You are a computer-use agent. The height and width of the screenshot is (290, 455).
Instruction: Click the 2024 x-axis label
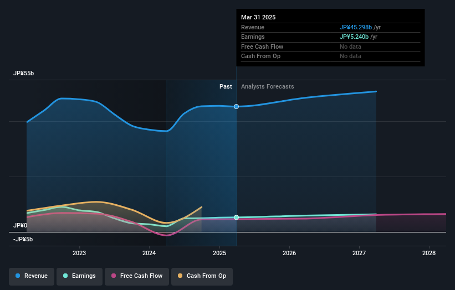[149, 253]
